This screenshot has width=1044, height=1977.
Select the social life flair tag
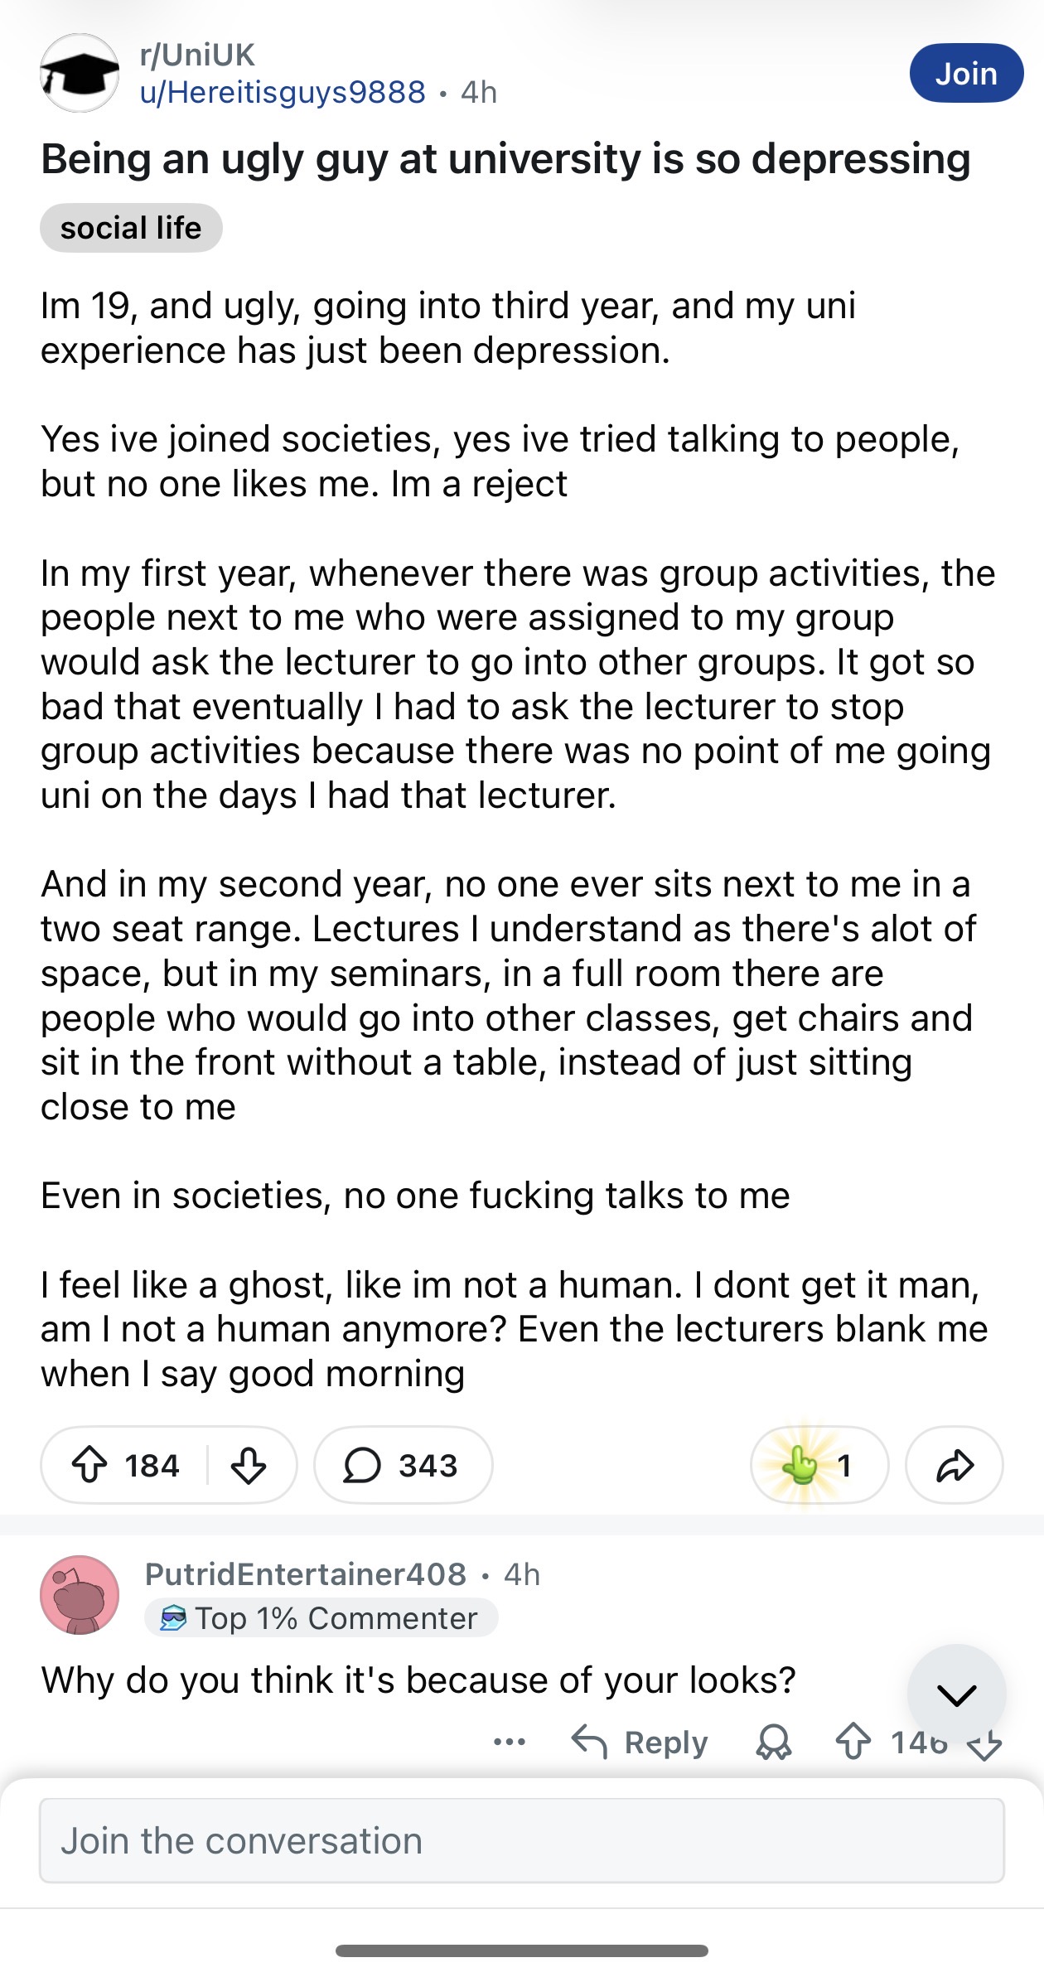coord(131,228)
